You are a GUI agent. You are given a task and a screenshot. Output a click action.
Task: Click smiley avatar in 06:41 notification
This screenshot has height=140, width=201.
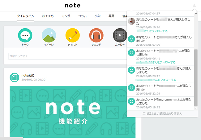pos(131,52)
